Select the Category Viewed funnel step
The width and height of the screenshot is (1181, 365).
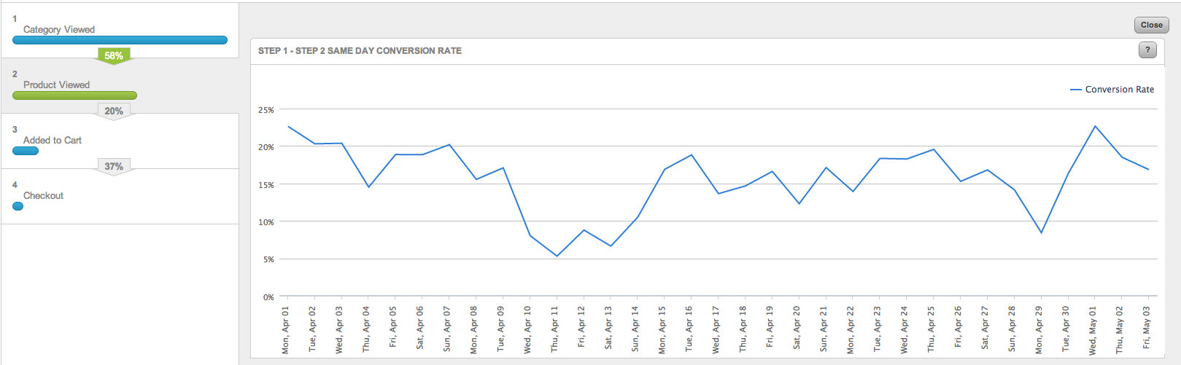[120, 30]
